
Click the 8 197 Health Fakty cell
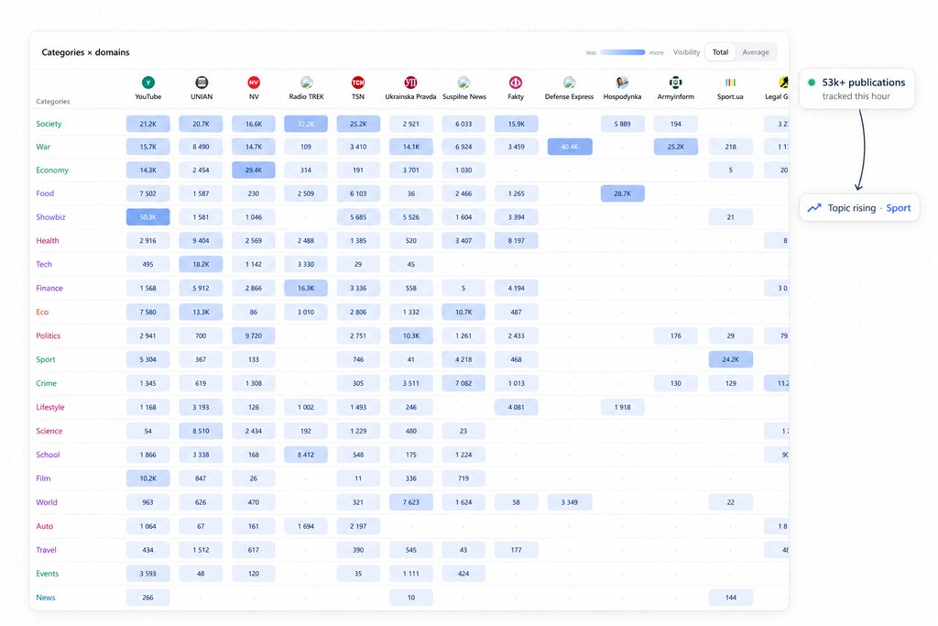pyautogui.click(x=517, y=240)
